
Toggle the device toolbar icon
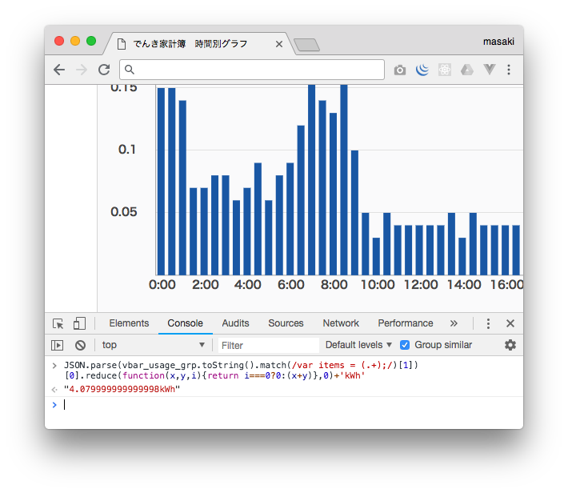pyautogui.click(x=79, y=323)
